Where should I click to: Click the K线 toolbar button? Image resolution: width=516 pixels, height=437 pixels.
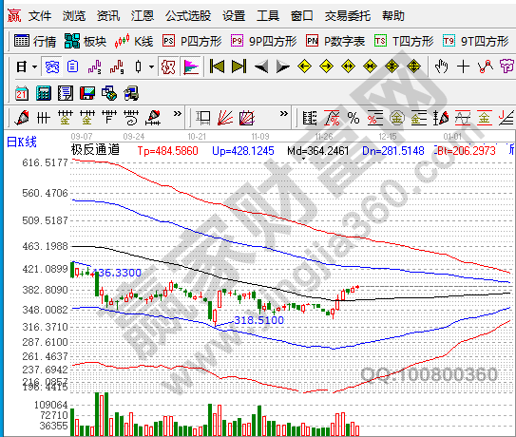[x=134, y=41]
